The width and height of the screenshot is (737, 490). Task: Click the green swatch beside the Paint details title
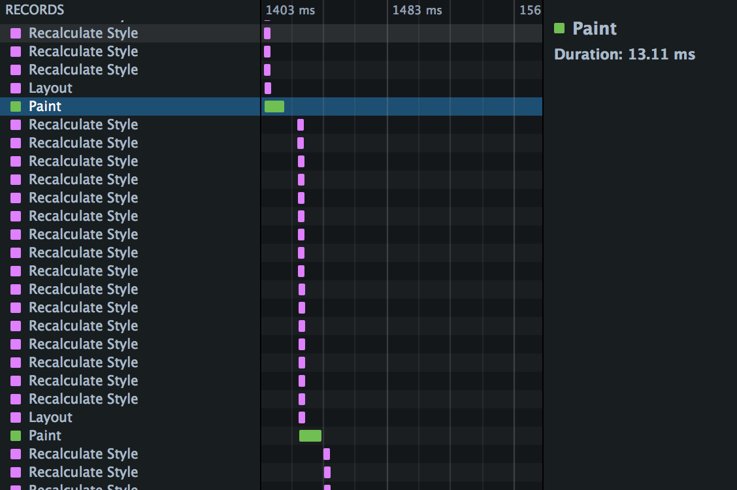coord(559,28)
